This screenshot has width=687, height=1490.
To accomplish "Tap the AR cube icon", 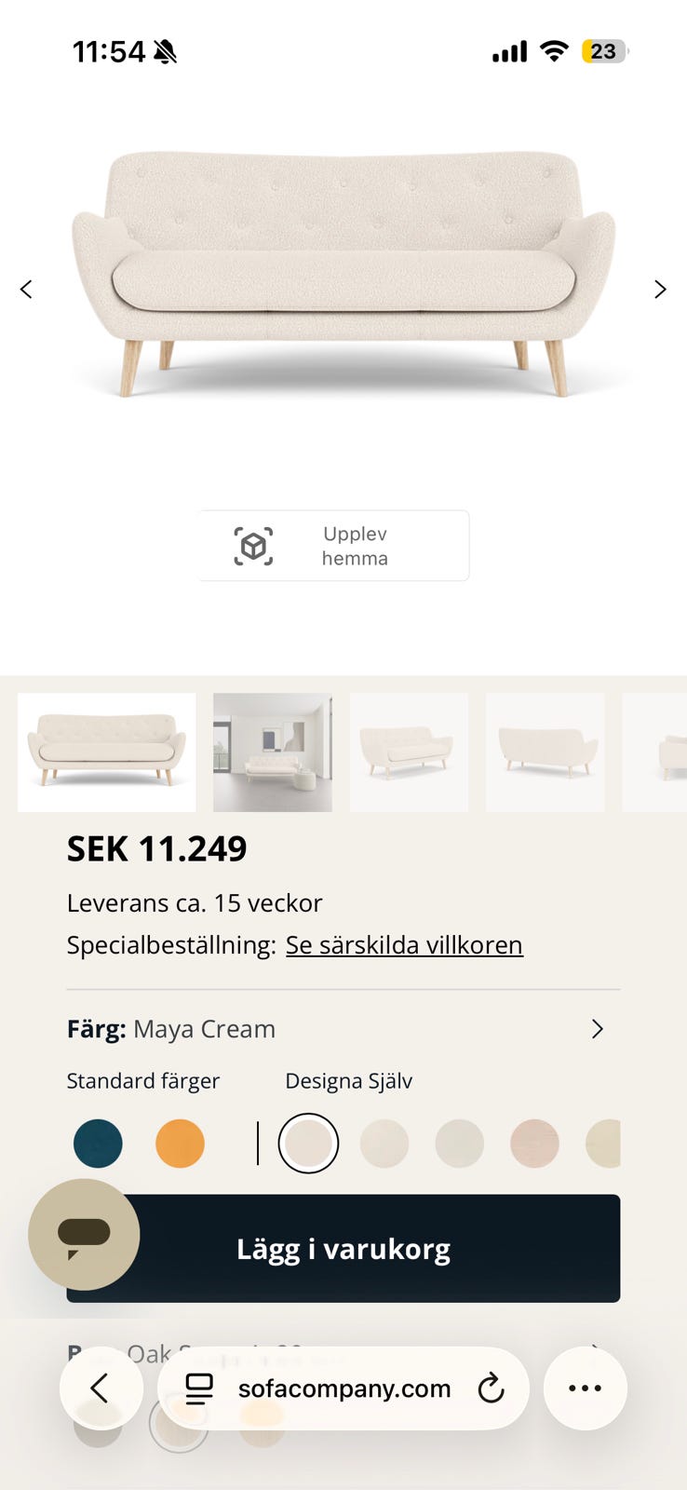I will point(253,547).
